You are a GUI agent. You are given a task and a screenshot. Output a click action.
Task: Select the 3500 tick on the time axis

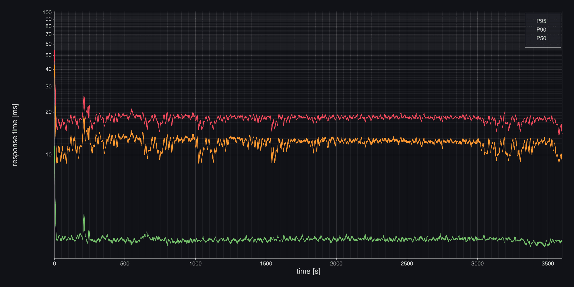point(548,264)
